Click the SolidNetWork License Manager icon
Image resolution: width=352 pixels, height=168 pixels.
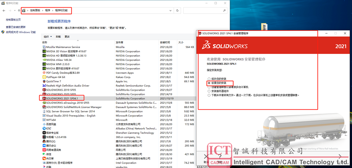(44, 107)
